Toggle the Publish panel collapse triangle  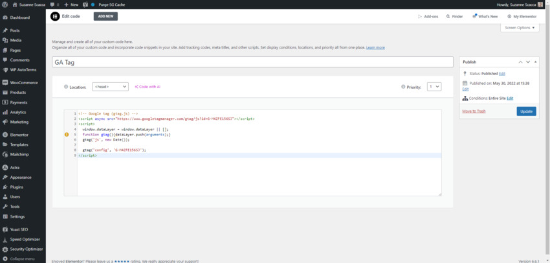pos(535,62)
